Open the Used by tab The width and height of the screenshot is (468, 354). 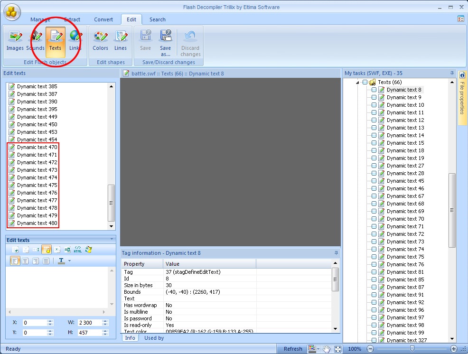(154, 338)
